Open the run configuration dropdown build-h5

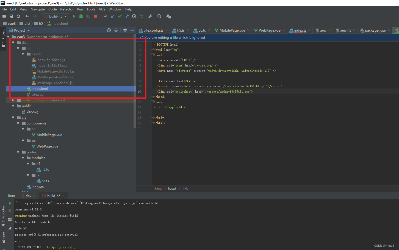coord(55,16)
